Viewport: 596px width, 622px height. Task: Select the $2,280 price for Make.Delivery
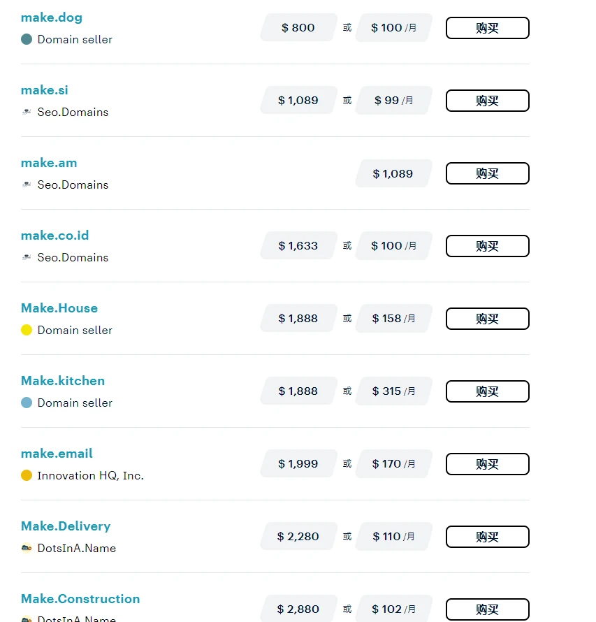click(298, 537)
